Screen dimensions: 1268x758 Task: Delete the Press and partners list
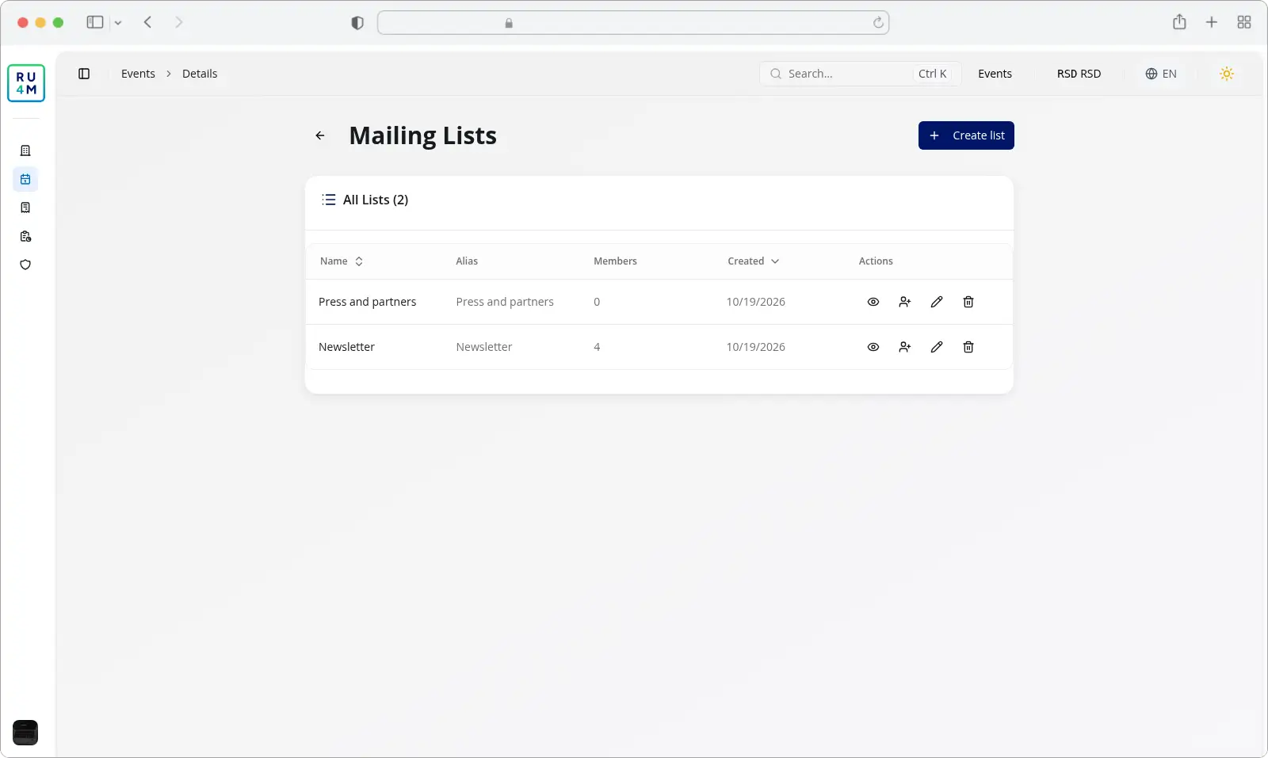[968, 302]
